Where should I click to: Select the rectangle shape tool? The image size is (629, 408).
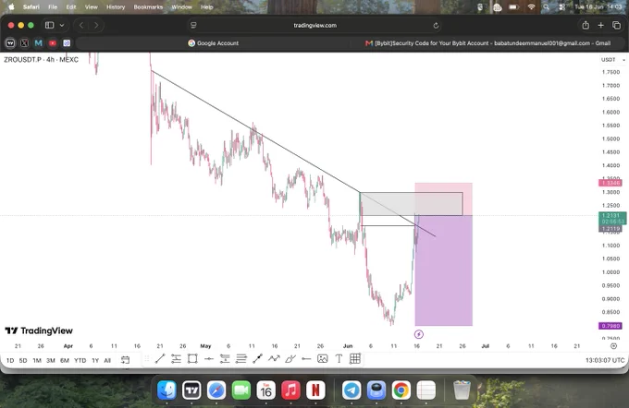tap(192, 359)
